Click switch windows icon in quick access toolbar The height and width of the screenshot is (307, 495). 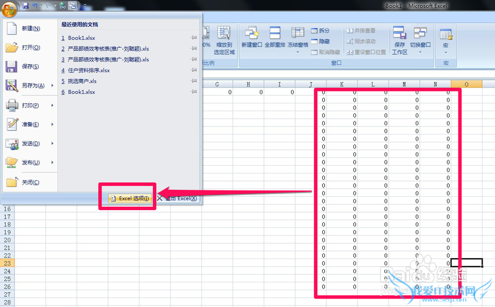[x=72, y=5]
